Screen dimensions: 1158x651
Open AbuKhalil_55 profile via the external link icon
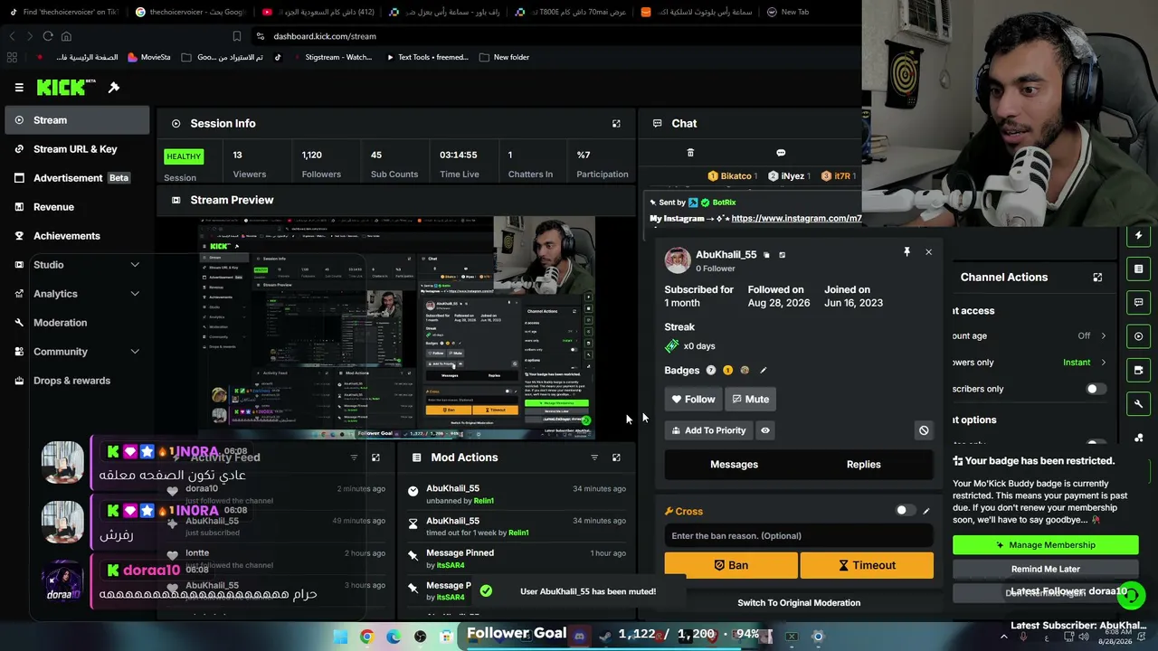(783, 256)
